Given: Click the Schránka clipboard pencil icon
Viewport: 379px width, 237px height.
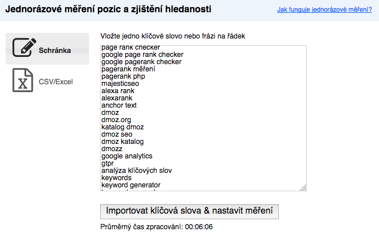Looking at the screenshot, I should (24, 47).
